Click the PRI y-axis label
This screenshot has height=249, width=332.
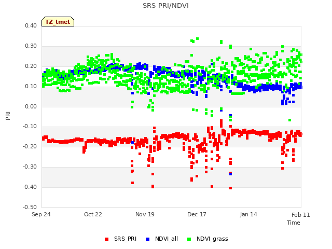tap(8, 116)
